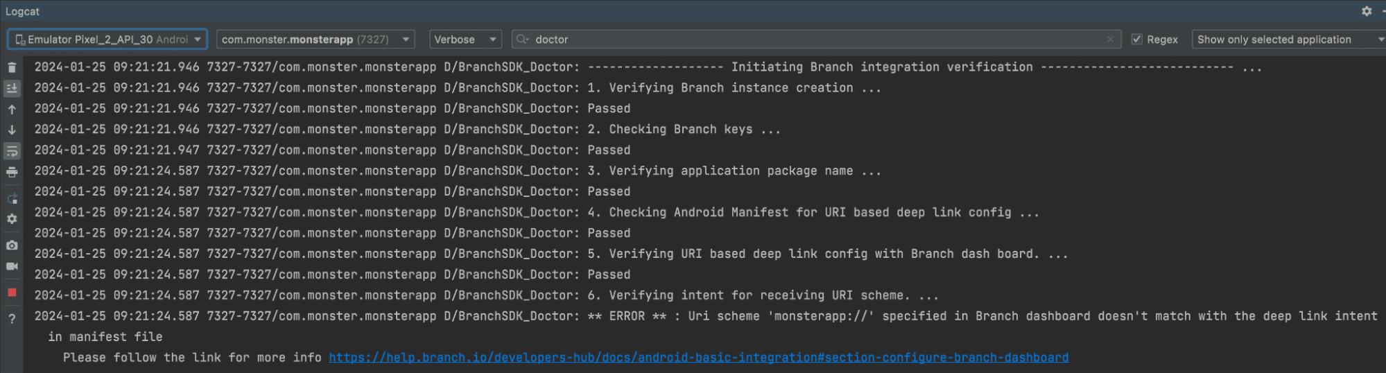Toggle soft-wrap for log lines
The width and height of the screenshot is (1386, 373).
tap(12, 151)
